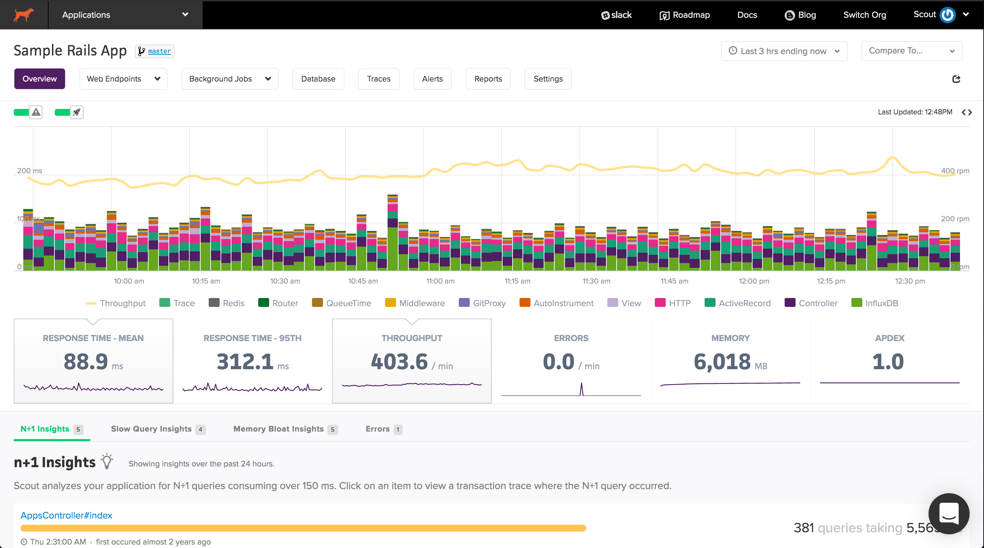Click the AppsController#index yellow progress bar
984x548 pixels.
pyautogui.click(x=303, y=528)
